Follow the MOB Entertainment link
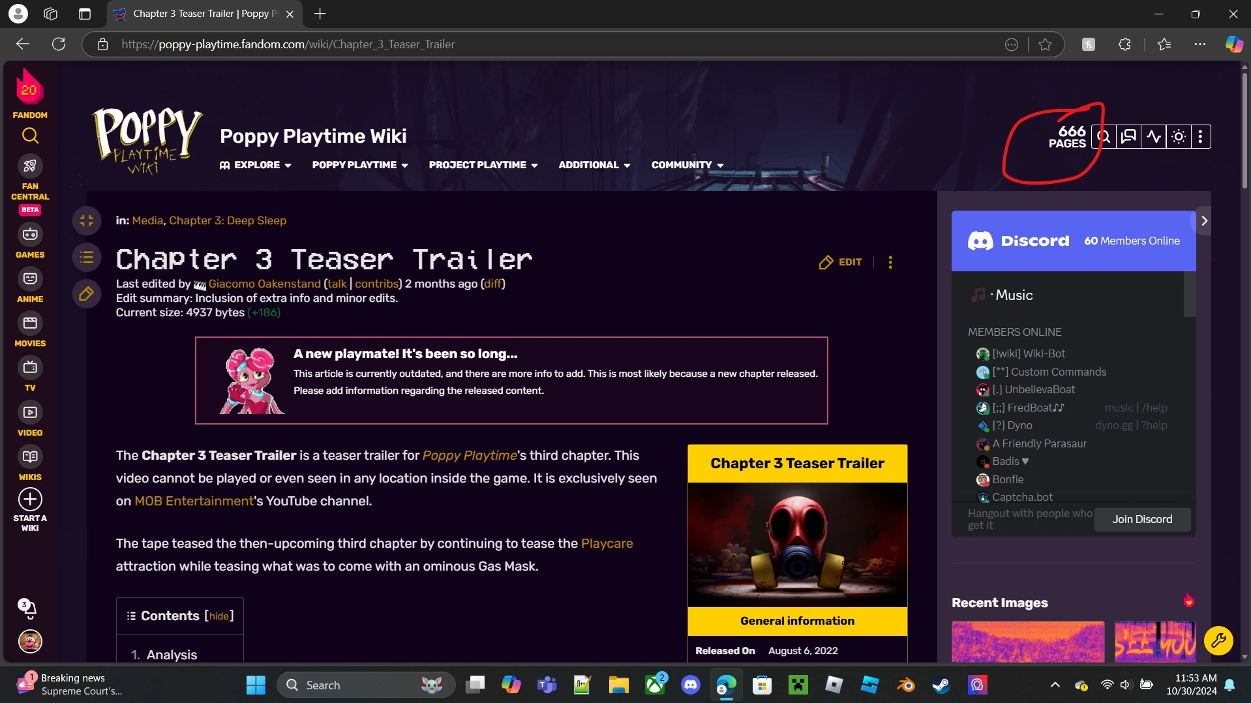1251x703 pixels. (194, 501)
